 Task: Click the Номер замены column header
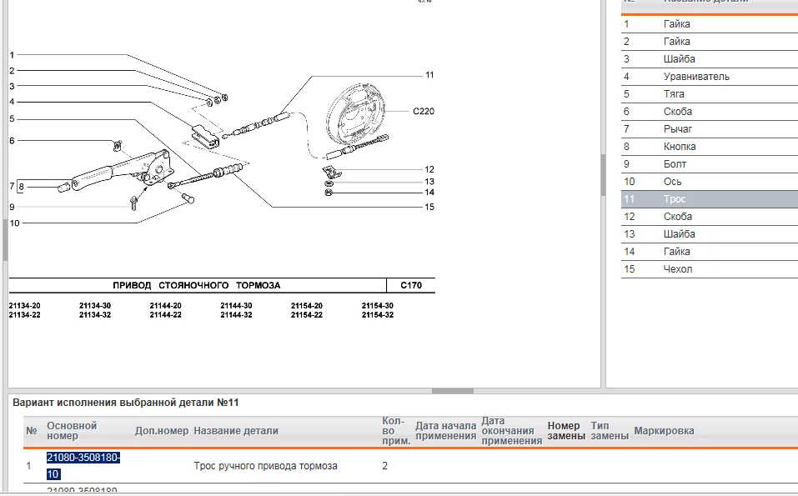click(x=565, y=431)
